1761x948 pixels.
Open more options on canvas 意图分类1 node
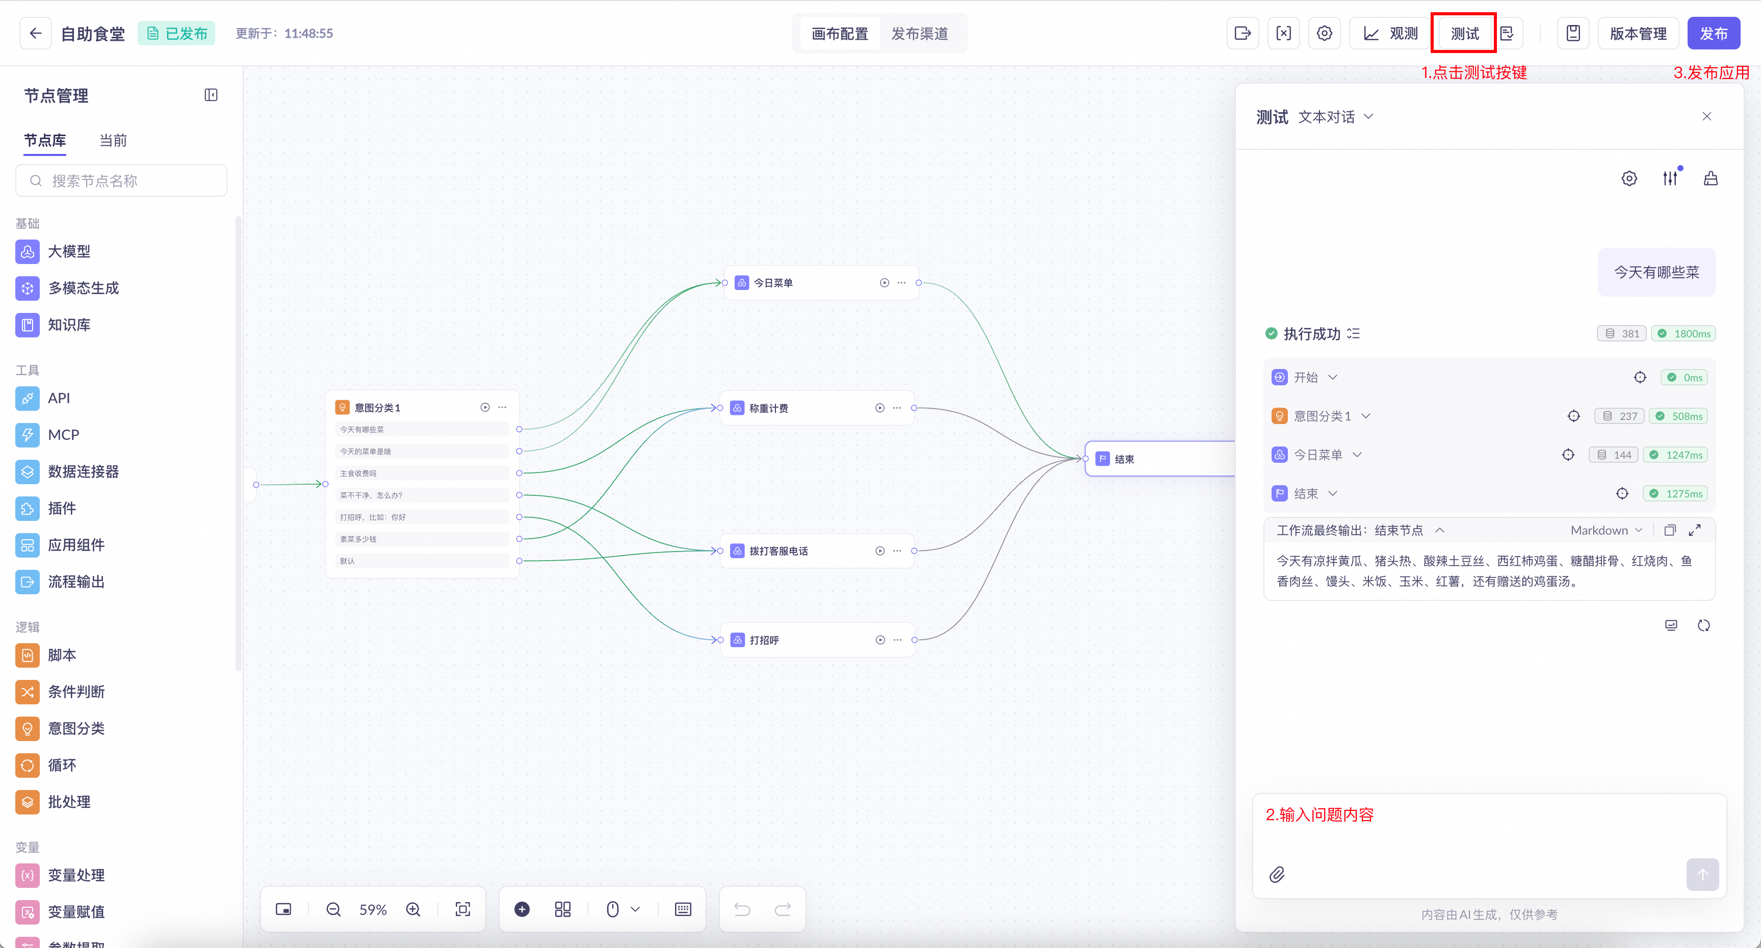[503, 407]
